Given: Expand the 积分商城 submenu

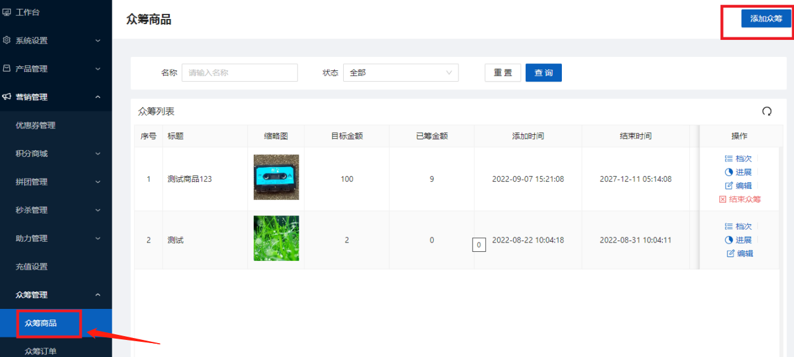Looking at the screenshot, I should tap(56, 154).
